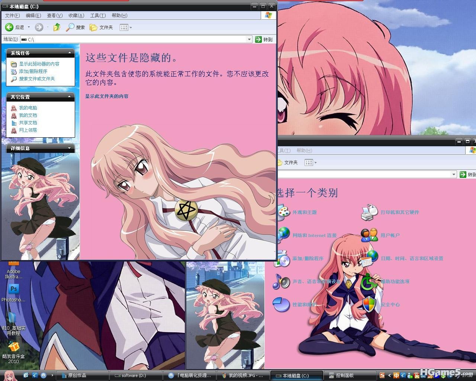Open the 辅助功能选项 wheelchair icon
The width and height of the screenshot is (476, 381).
369,282
